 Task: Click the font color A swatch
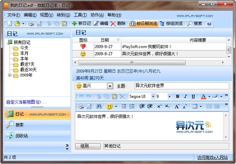[203, 97]
